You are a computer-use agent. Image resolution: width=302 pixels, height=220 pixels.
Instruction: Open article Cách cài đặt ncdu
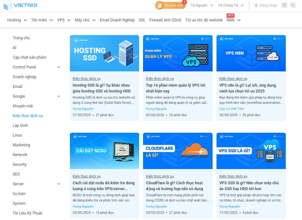click(x=104, y=186)
